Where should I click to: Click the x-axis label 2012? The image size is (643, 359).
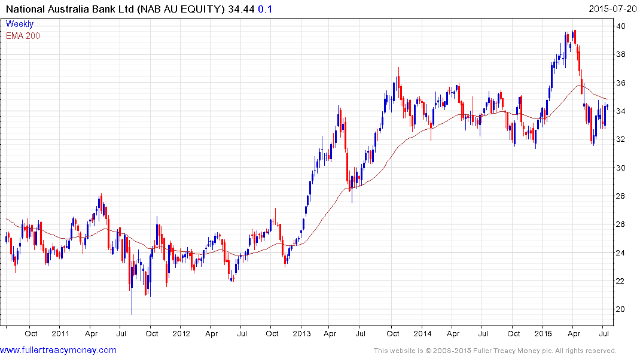[x=181, y=333]
